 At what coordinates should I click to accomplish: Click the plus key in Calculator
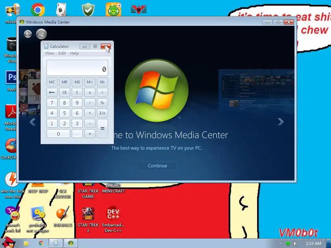point(90,134)
